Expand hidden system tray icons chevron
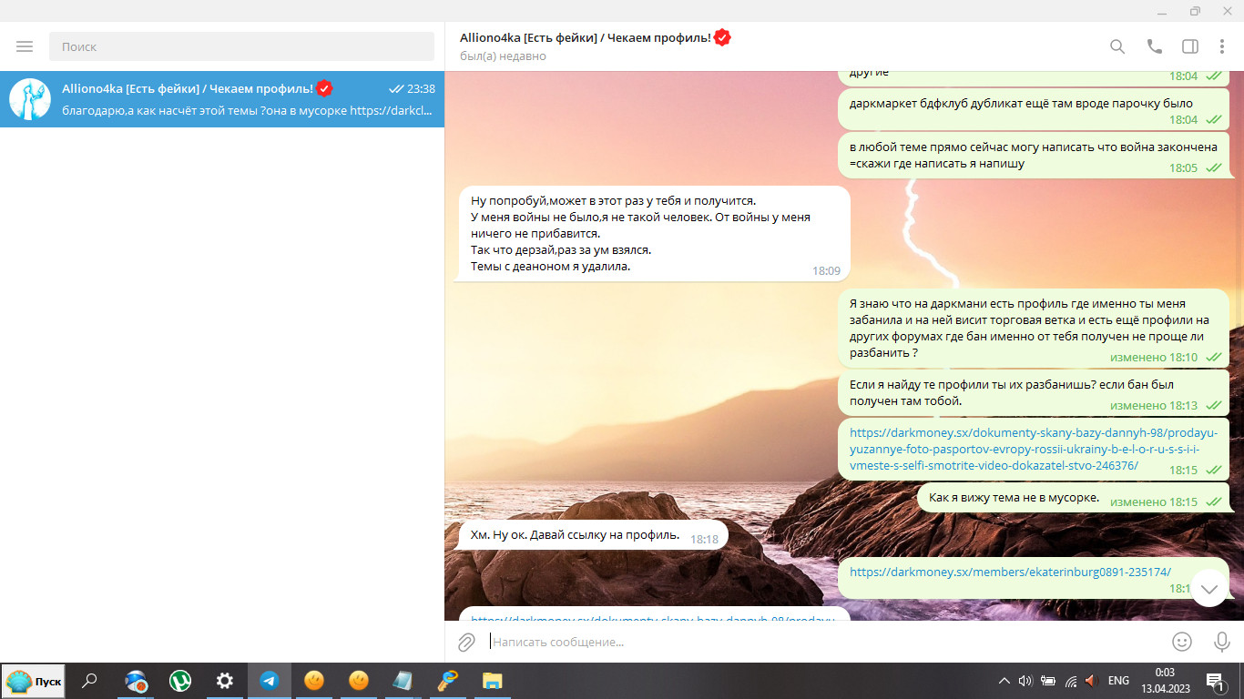Image resolution: width=1244 pixels, height=699 pixels. click(1004, 681)
